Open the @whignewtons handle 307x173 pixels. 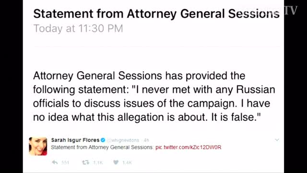point(123,140)
